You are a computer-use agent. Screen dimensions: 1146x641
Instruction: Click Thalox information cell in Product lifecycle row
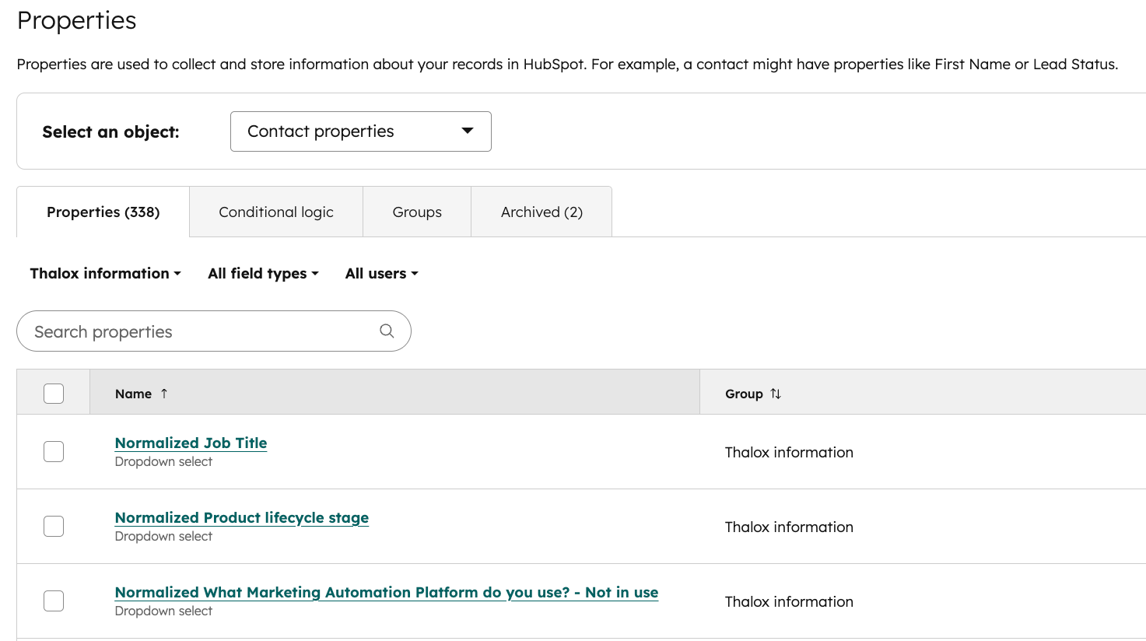(x=789, y=527)
